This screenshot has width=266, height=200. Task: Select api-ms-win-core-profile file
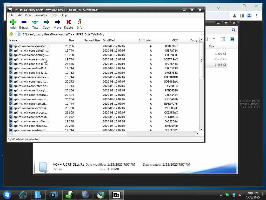tap(31, 121)
